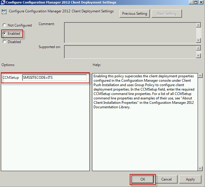Screen dimensions: 205x187
Task: Click the Help pane scroll-up arrow
Action: click(200, 76)
